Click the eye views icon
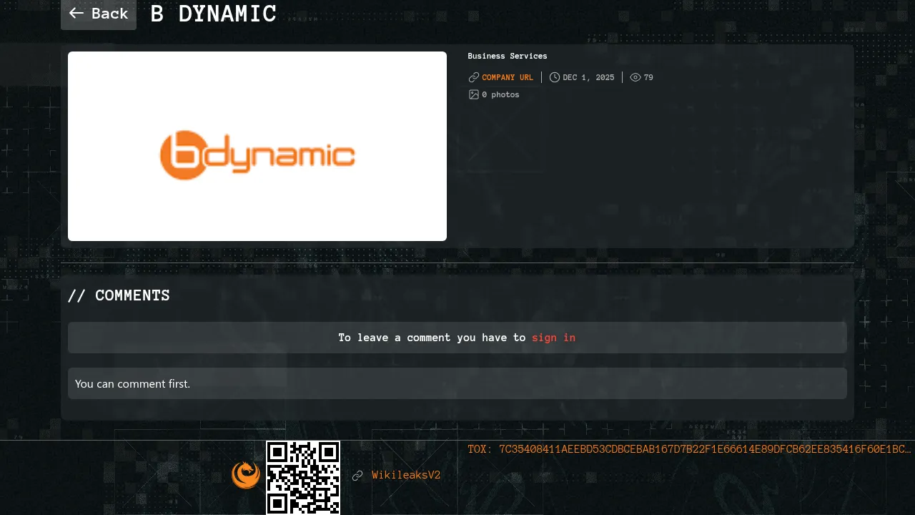The image size is (915, 515). pos(635,77)
